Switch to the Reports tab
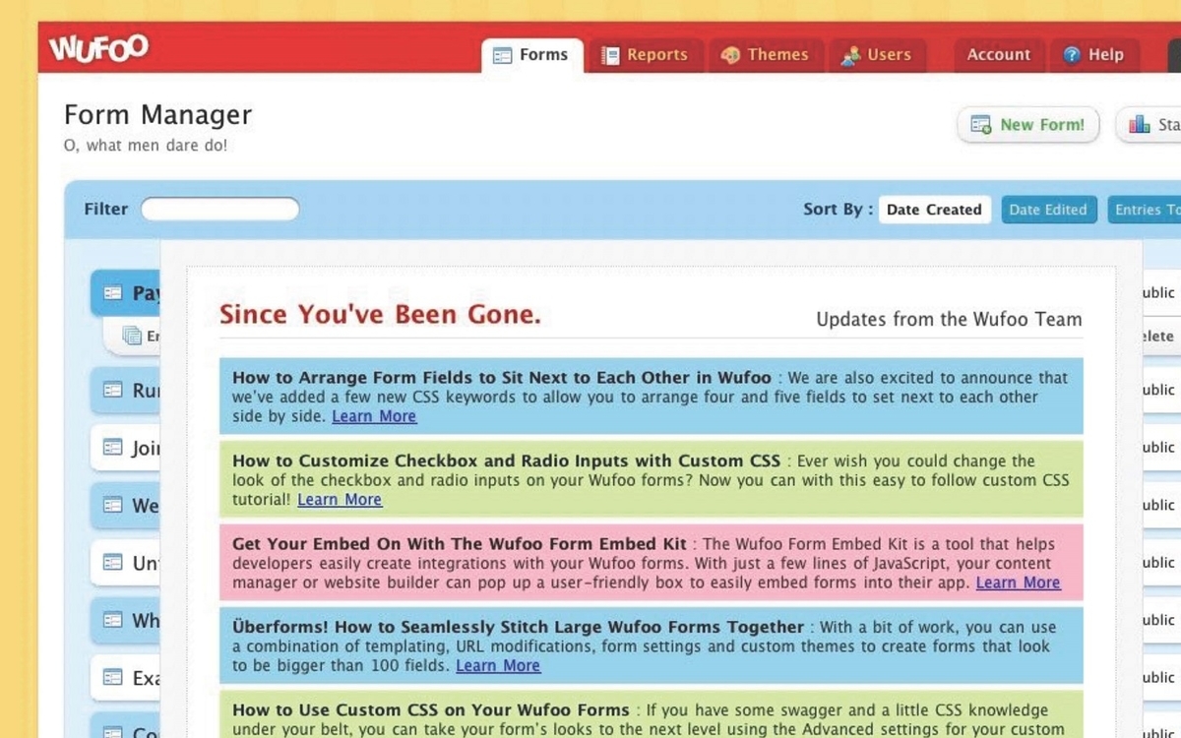1181x738 pixels. (646, 55)
